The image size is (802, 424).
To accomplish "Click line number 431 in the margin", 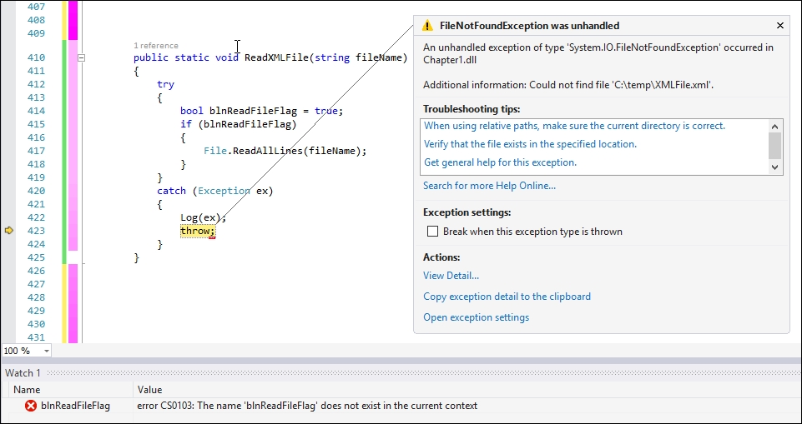I will 36,337.
